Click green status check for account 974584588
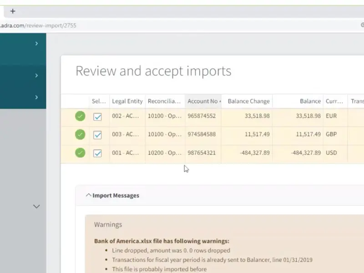The width and height of the screenshot is (364, 273). click(80, 134)
